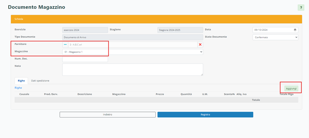309x138 pixels.
Task: Go back with the Indietro button
Action: [x=107, y=114]
